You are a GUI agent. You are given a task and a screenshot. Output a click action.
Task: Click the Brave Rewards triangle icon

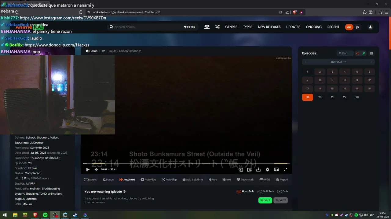(x=301, y=12)
